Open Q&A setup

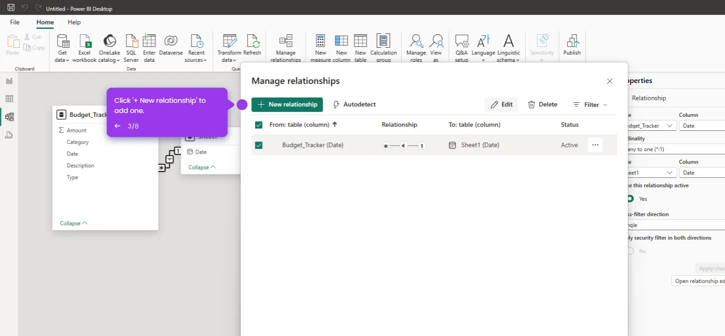coord(461,48)
